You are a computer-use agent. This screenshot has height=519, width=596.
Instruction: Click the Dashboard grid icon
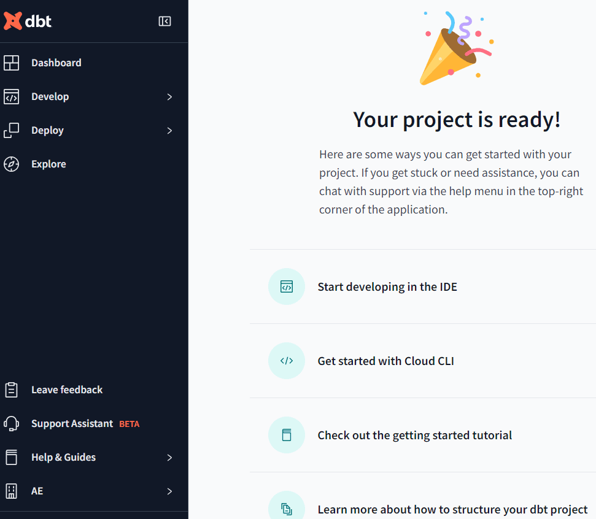coord(12,63)
